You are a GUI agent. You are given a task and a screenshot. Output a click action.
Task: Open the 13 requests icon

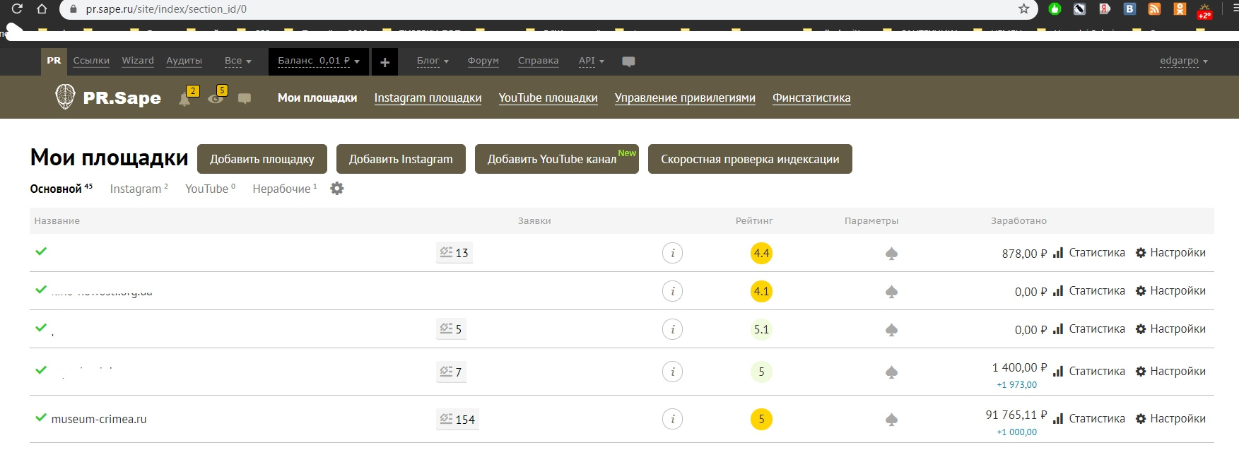[454, 252]
